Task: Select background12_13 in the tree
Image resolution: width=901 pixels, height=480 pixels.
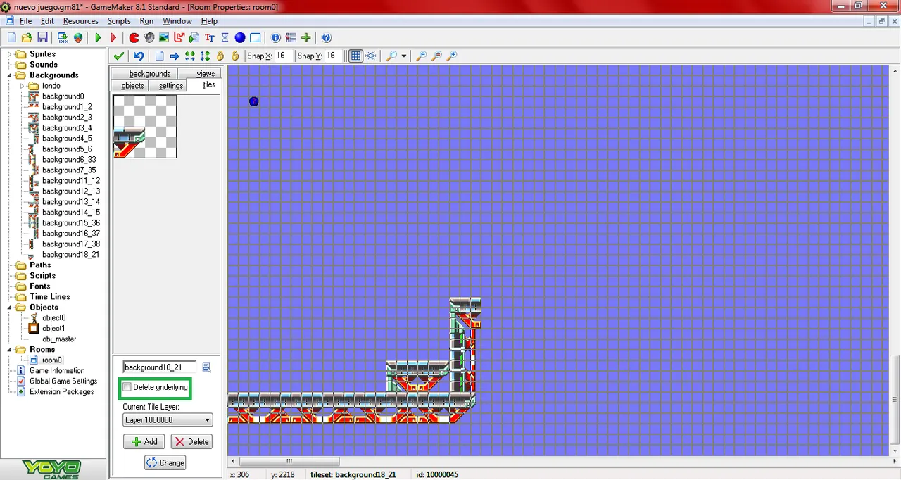Action: pyautogui.click(x=71, y=191)
